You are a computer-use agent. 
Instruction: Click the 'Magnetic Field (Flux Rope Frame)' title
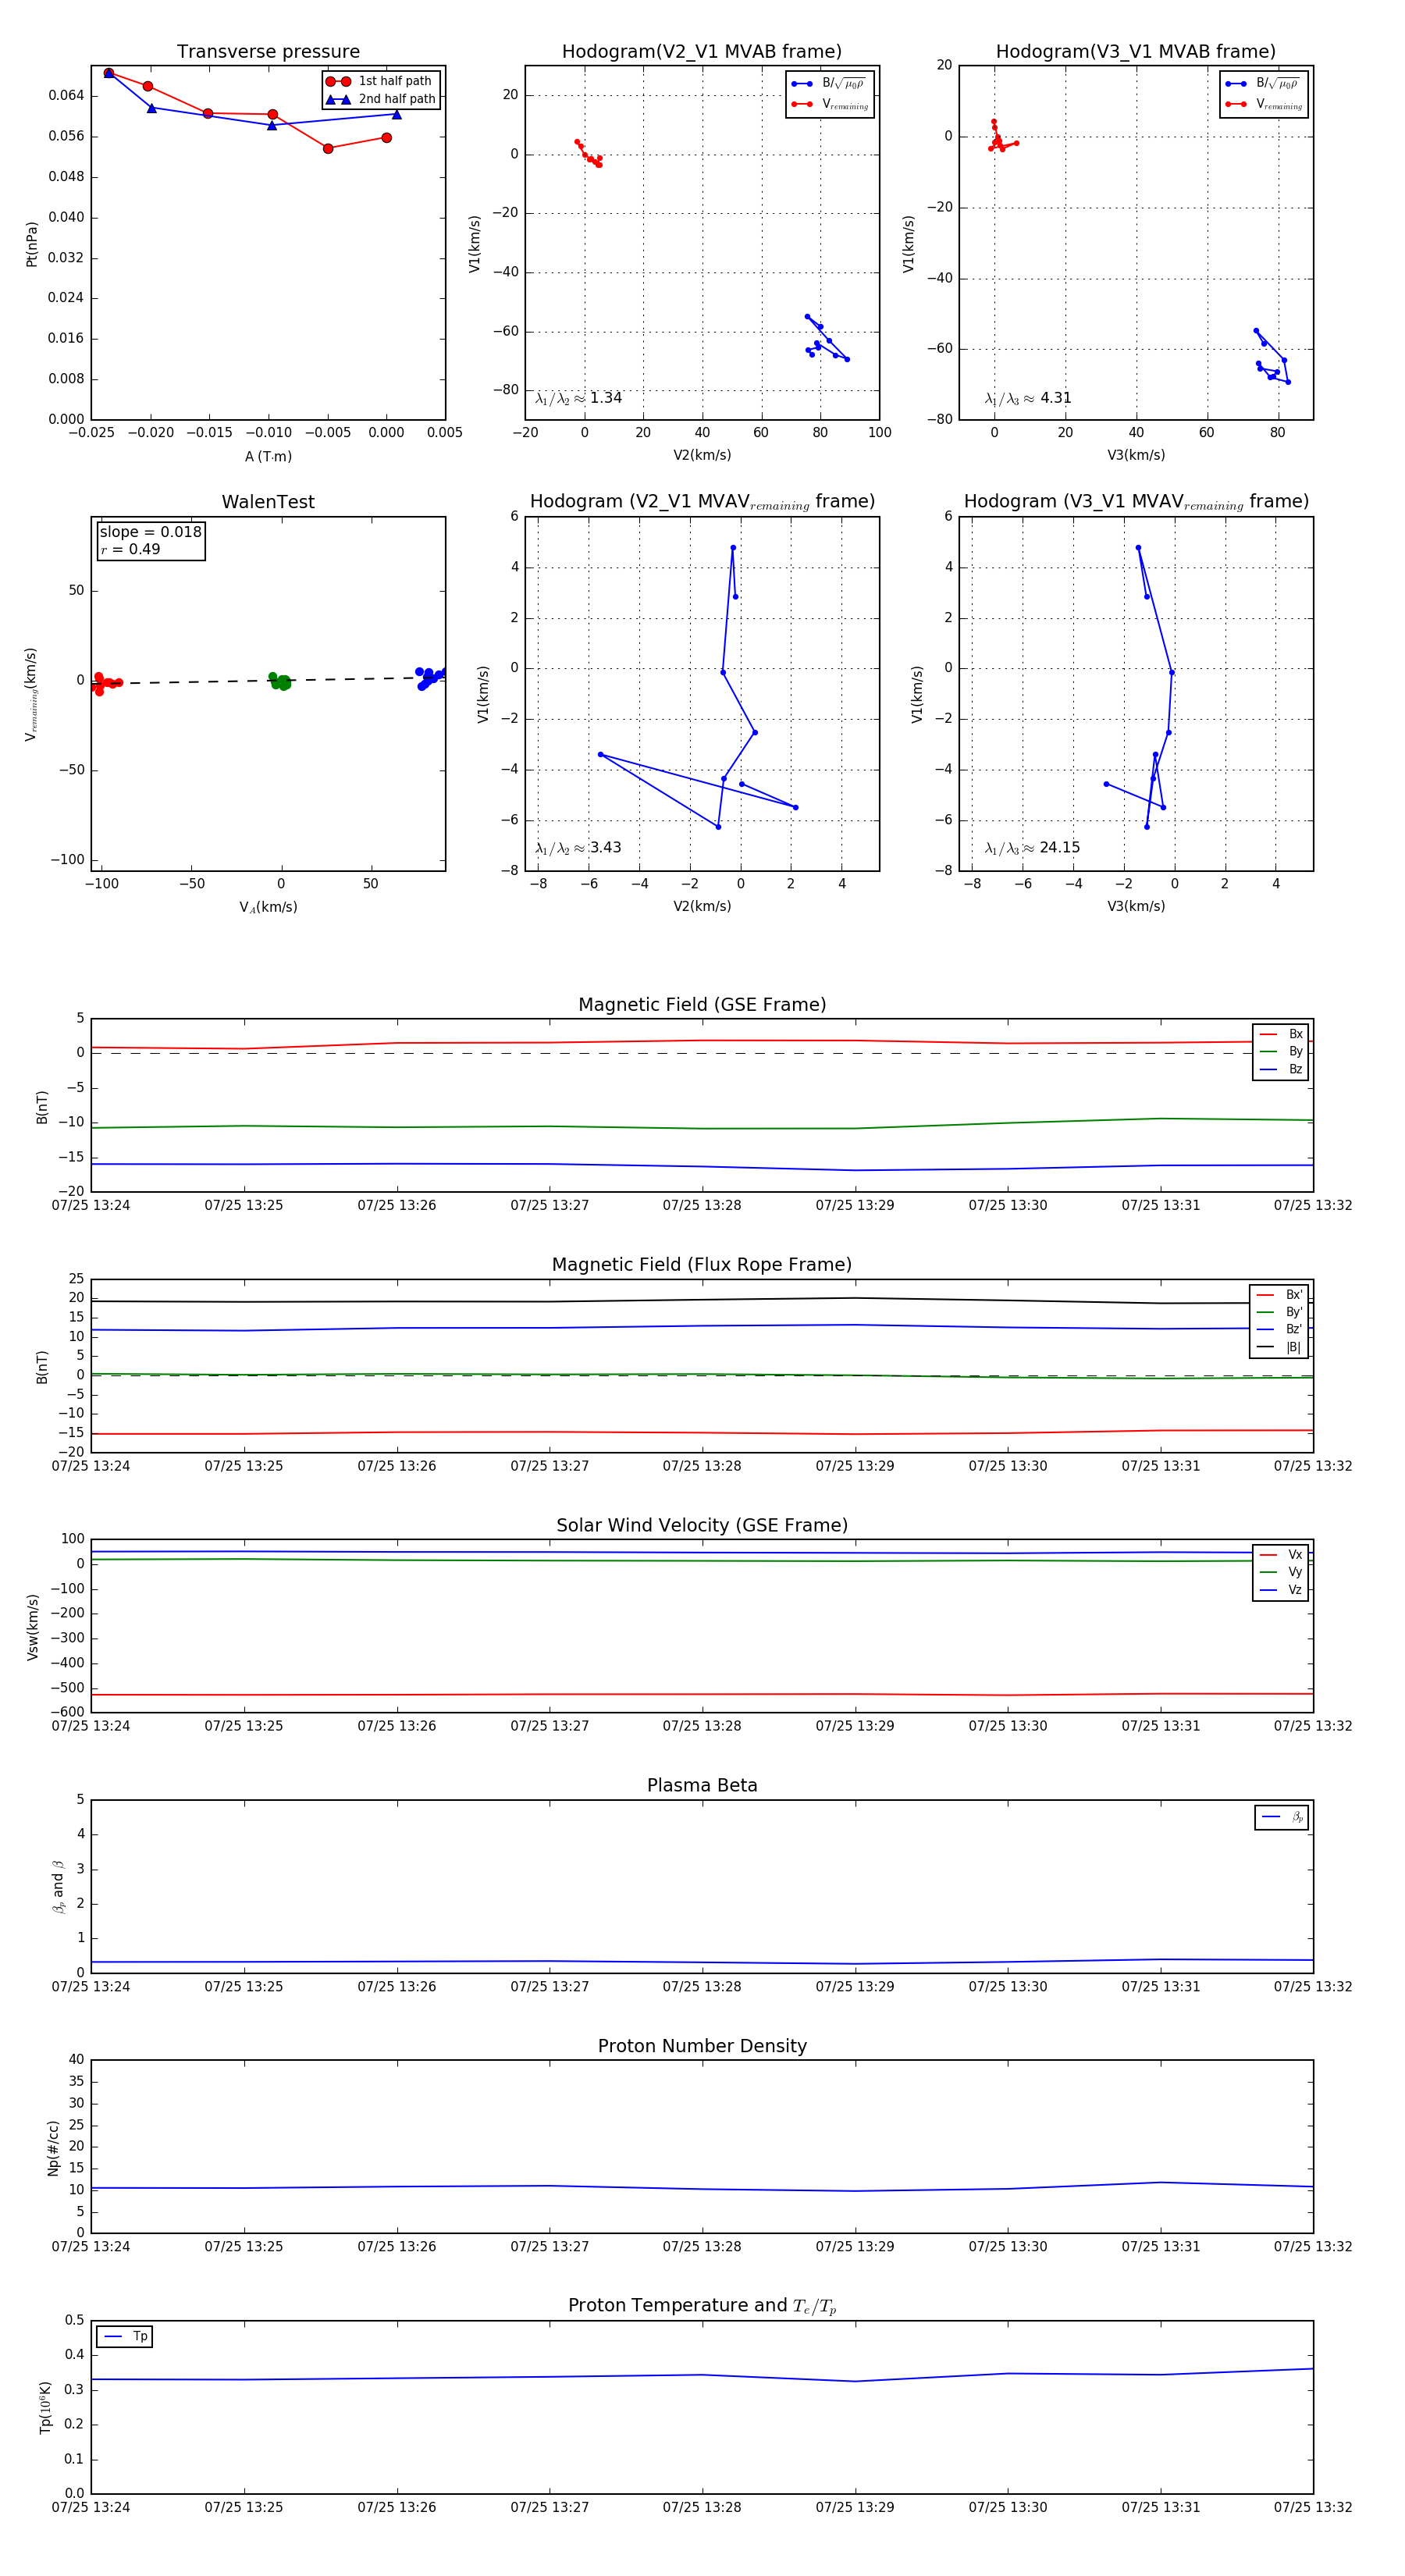(x=702, y=1265)
